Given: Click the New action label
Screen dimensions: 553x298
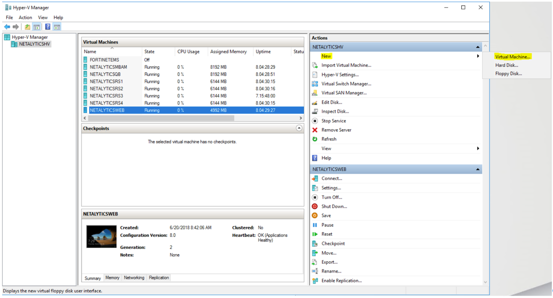Looking at the screenshot, I should pyautogui.click(x=326, y=56).
